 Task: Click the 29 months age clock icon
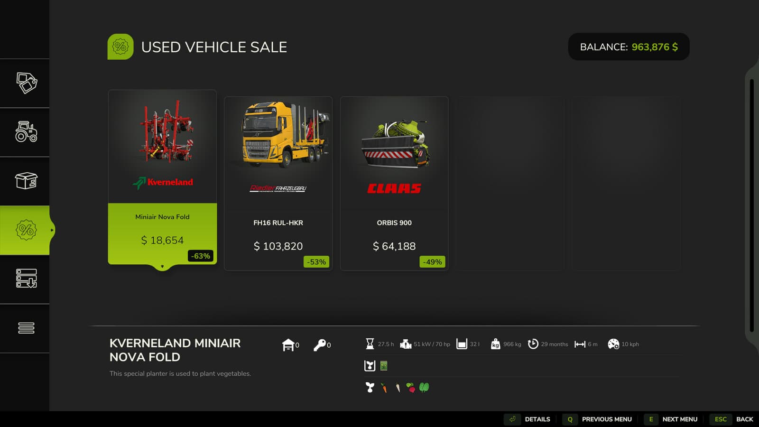point(533,344)
